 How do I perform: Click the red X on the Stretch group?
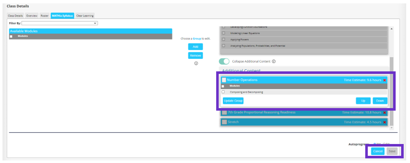click(384, 122)
